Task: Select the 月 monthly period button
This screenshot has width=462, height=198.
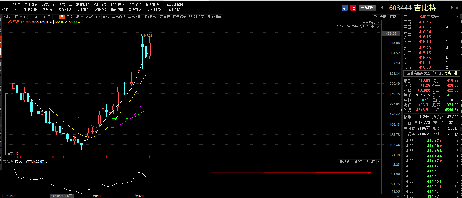Action: point(62,17)
